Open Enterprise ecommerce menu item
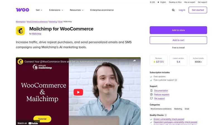The height and width of the screenshot is (125, 223). pyautogui.click(x=102, y=10)
